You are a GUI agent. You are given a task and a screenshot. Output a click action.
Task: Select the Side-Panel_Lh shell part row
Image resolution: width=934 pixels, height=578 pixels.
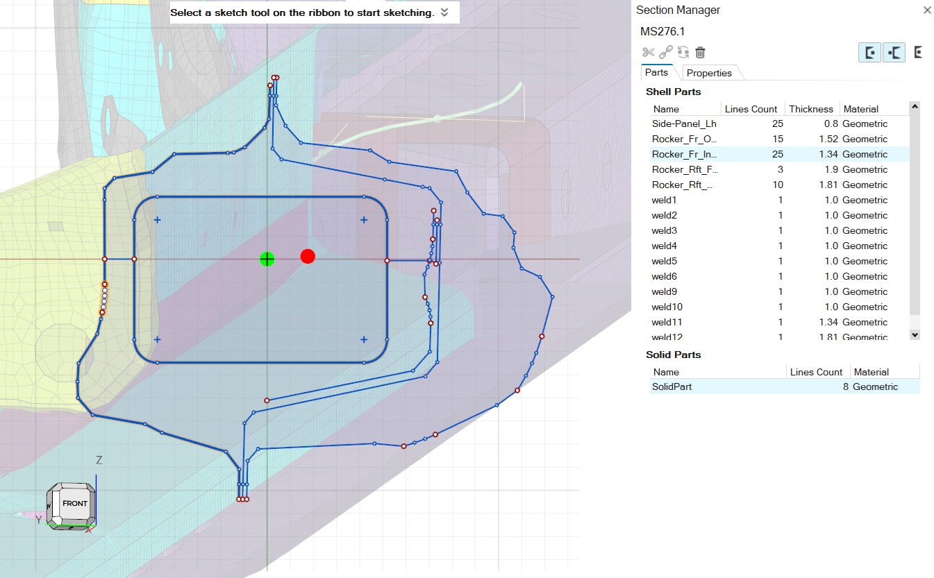[684, 124]
